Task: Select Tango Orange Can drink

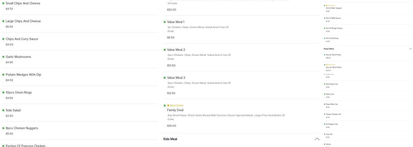Action: [333, 114]
